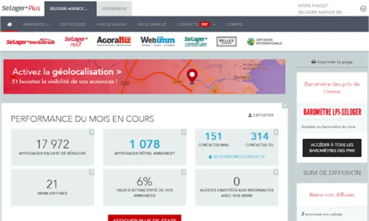Viewport: 369px width, 221px height.
Task: Open the SeLoger Construire logo link
Action: [x=196, y=42]
